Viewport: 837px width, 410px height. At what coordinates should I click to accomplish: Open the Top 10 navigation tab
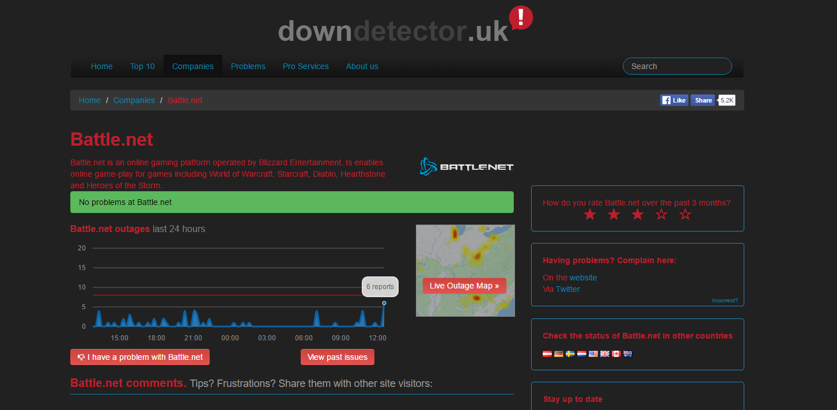142,66
